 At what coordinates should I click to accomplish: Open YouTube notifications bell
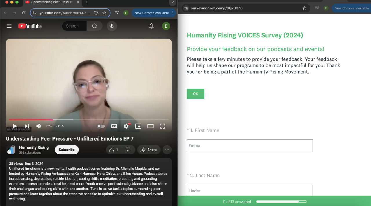tap(151, 26)
